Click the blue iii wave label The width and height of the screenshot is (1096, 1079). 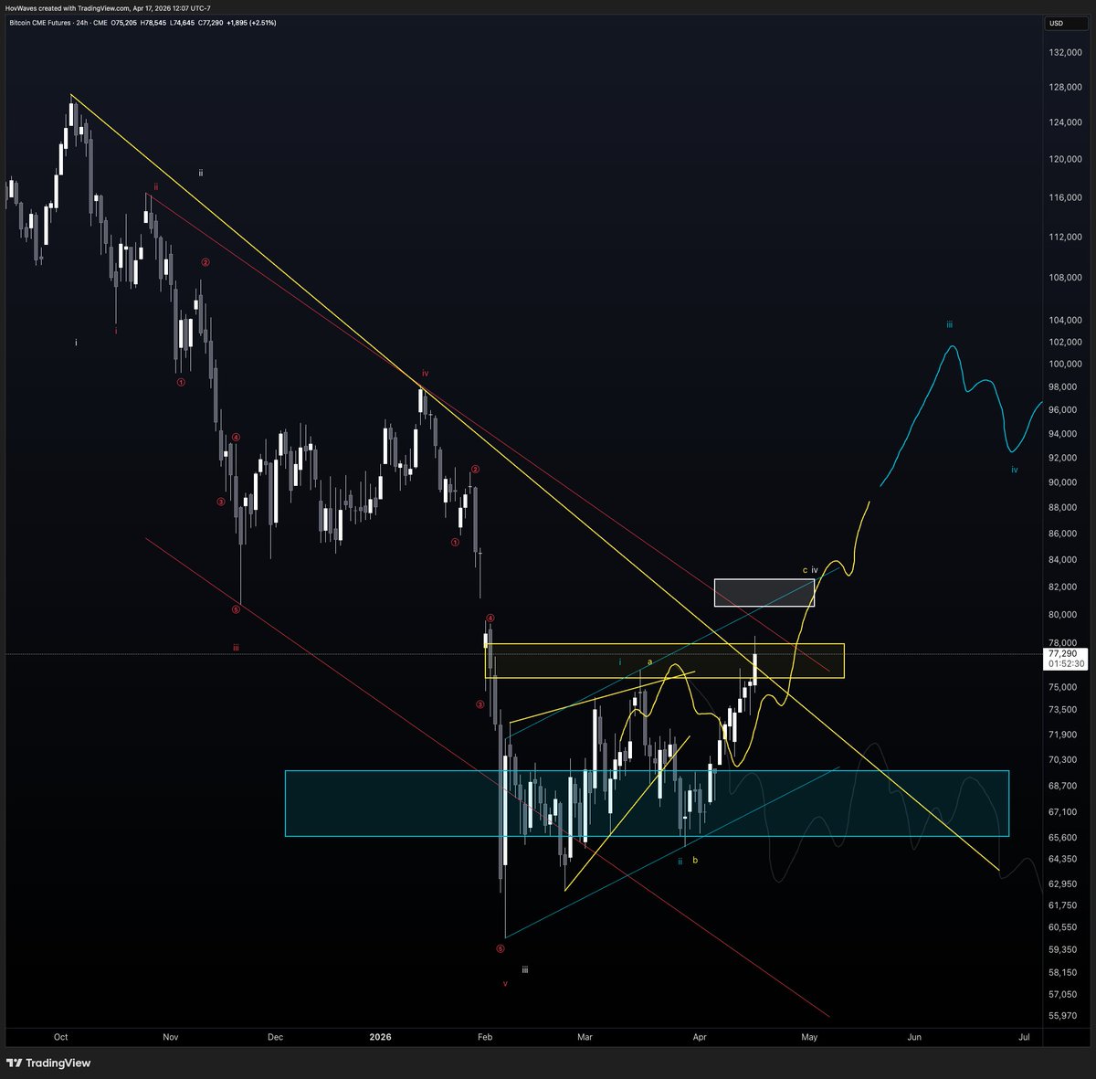pos(950,323)
